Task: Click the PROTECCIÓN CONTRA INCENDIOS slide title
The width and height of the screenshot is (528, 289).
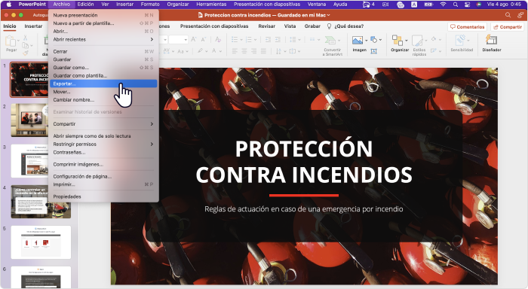Action: point(304,162)
